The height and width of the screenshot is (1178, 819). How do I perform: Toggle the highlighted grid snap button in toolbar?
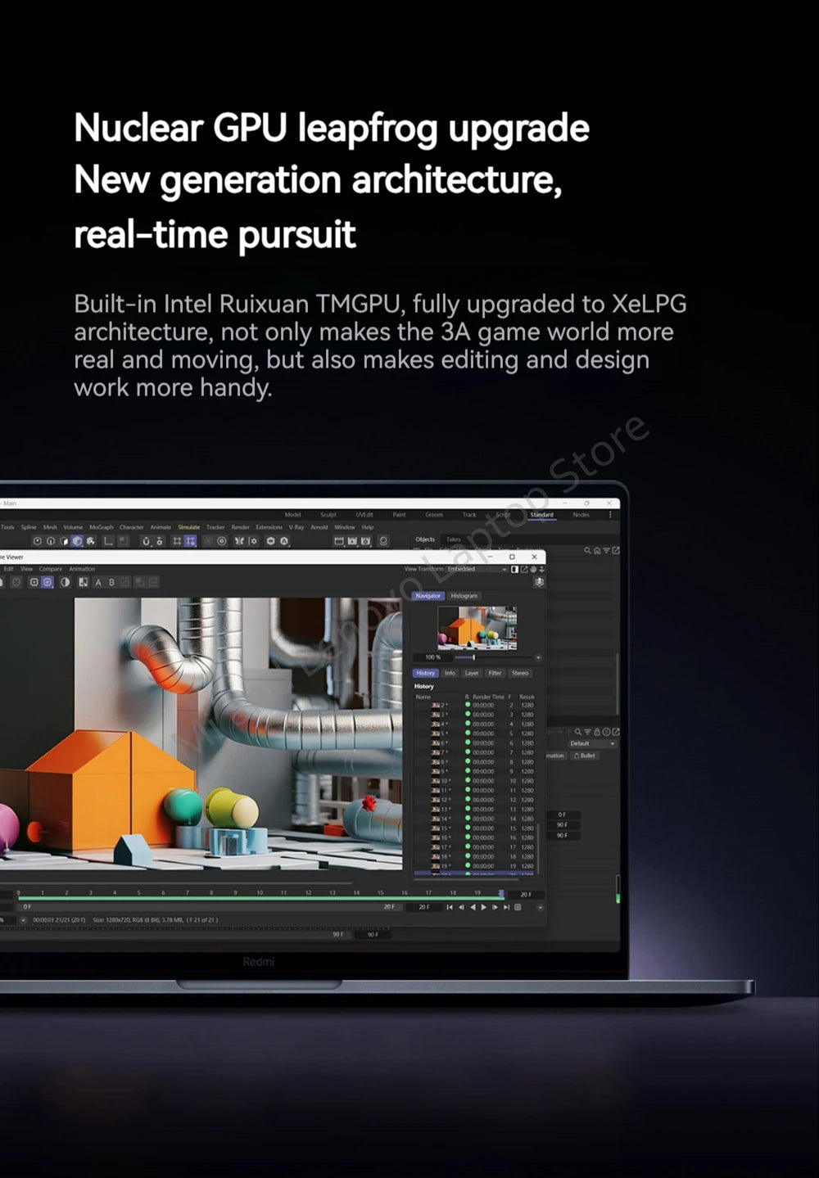tap(190, 541)
